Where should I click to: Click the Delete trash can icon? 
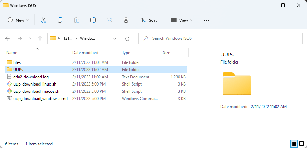click(x=126, y=20)
